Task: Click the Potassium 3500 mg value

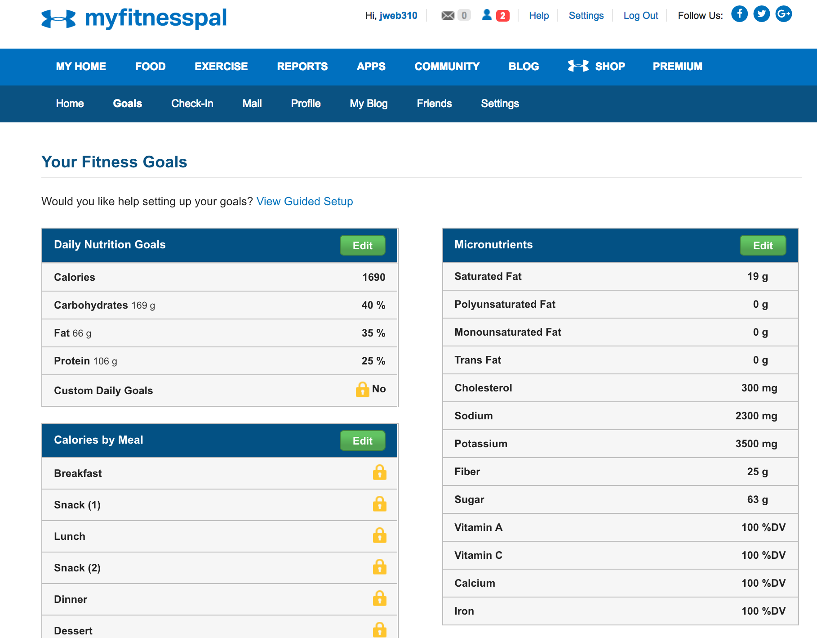Action: click(x=756, y=444)
